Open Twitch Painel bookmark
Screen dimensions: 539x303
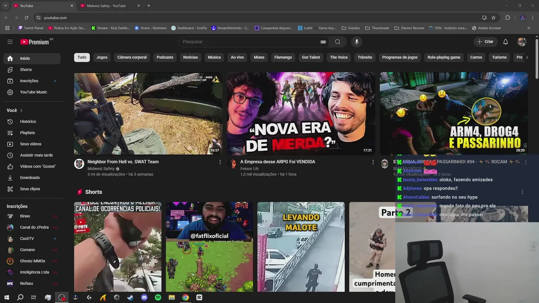coord(31,28)
